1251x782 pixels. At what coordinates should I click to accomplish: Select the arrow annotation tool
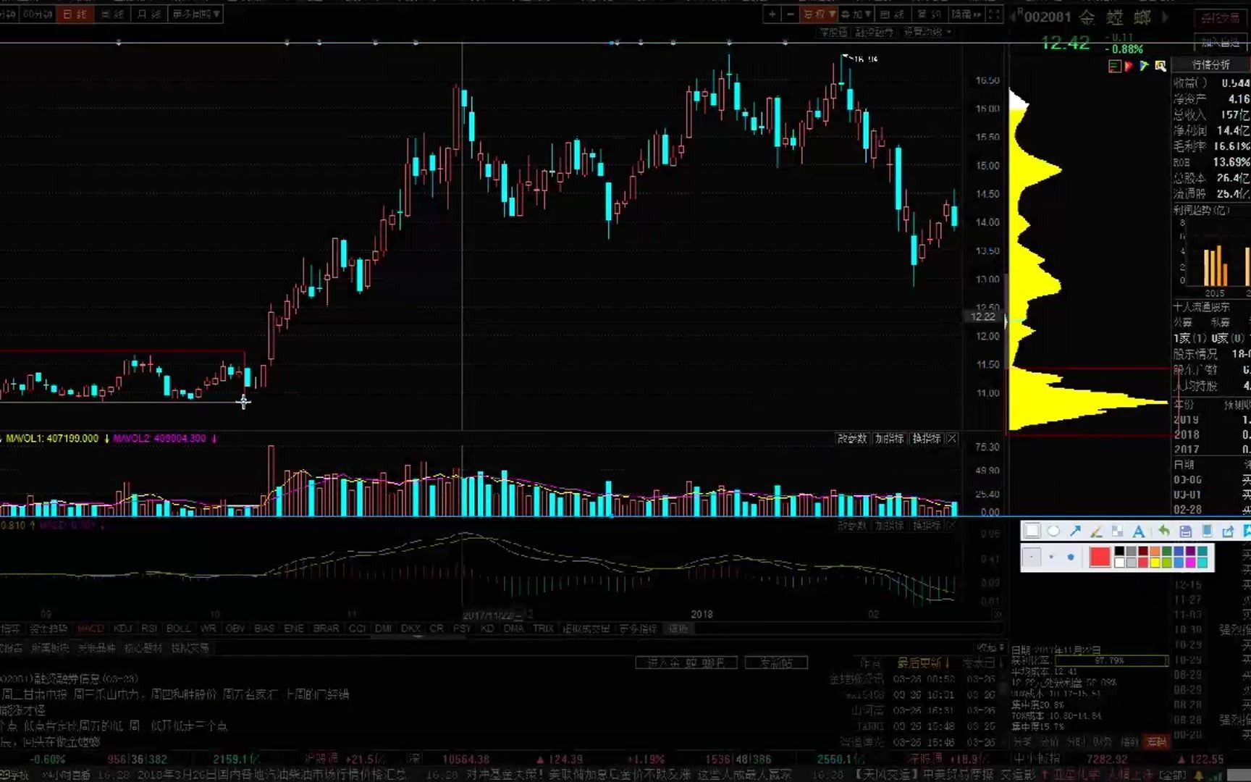point(1075,531)
